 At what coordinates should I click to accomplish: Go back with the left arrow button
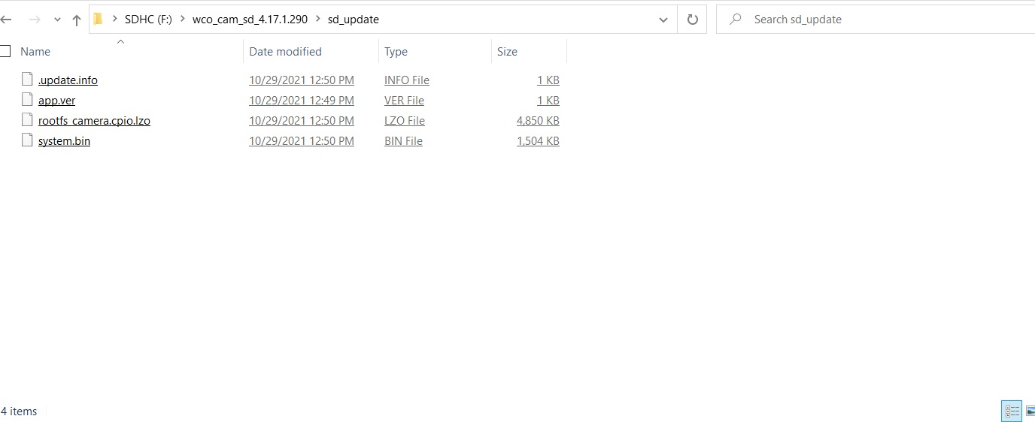[x=5, y=20]
